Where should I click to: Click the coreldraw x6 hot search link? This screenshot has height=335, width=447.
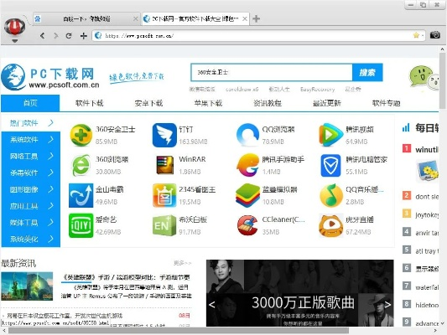[242, 90]
